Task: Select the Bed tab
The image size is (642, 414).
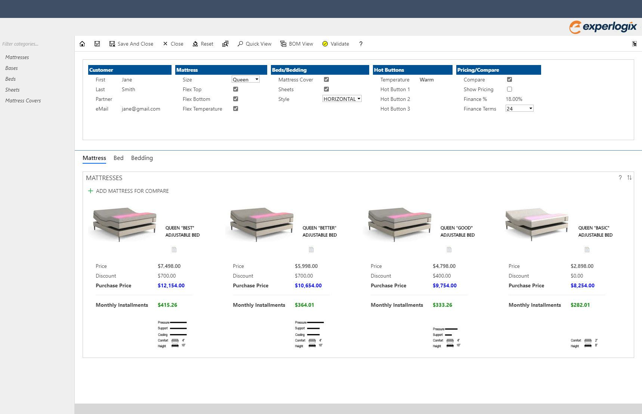Action: [x=118, y=158]
